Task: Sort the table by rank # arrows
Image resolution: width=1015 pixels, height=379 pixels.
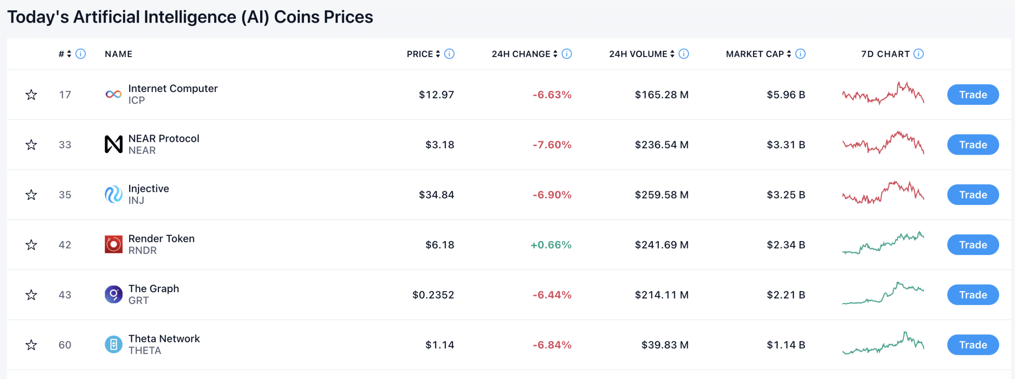Action: click(69, 54)
